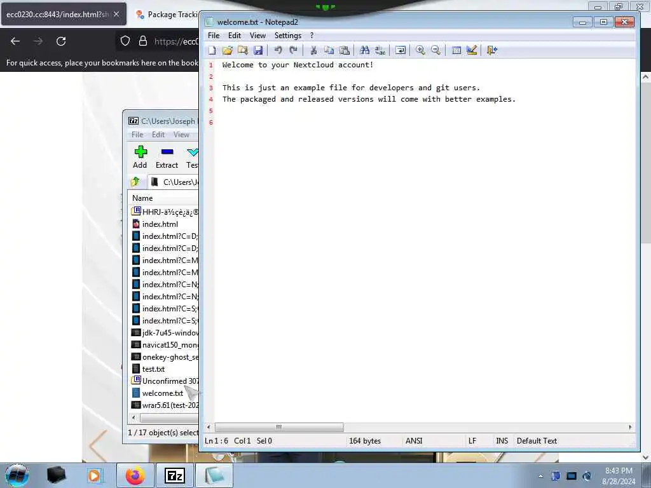Open Find with the binoculars icon
The height and width of the screenshot is (488, 651).
(364, 51)
